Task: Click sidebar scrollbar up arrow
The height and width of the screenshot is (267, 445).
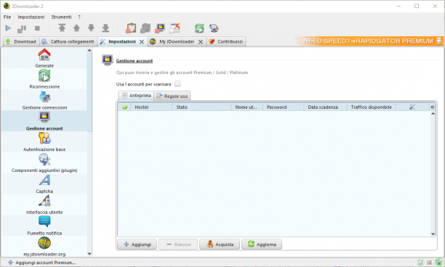Action: (x=89, y=50)
